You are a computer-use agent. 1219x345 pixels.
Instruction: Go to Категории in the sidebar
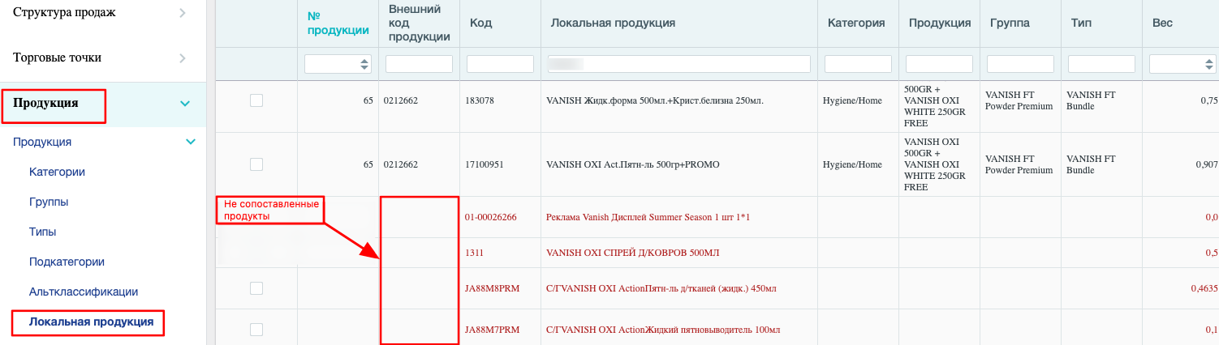click(57, 172)
